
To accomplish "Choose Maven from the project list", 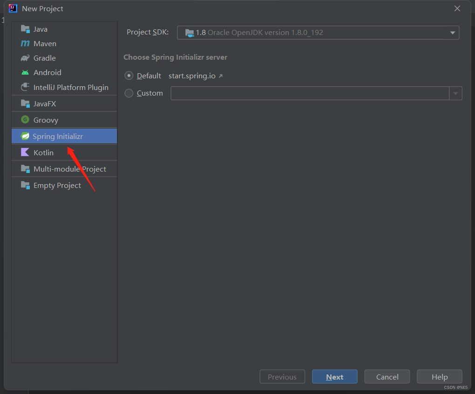I will [x=64, y=44].
